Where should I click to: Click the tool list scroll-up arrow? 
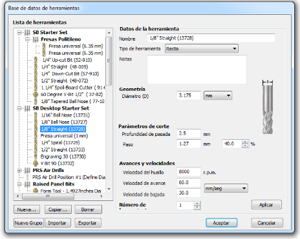(109, 33)
